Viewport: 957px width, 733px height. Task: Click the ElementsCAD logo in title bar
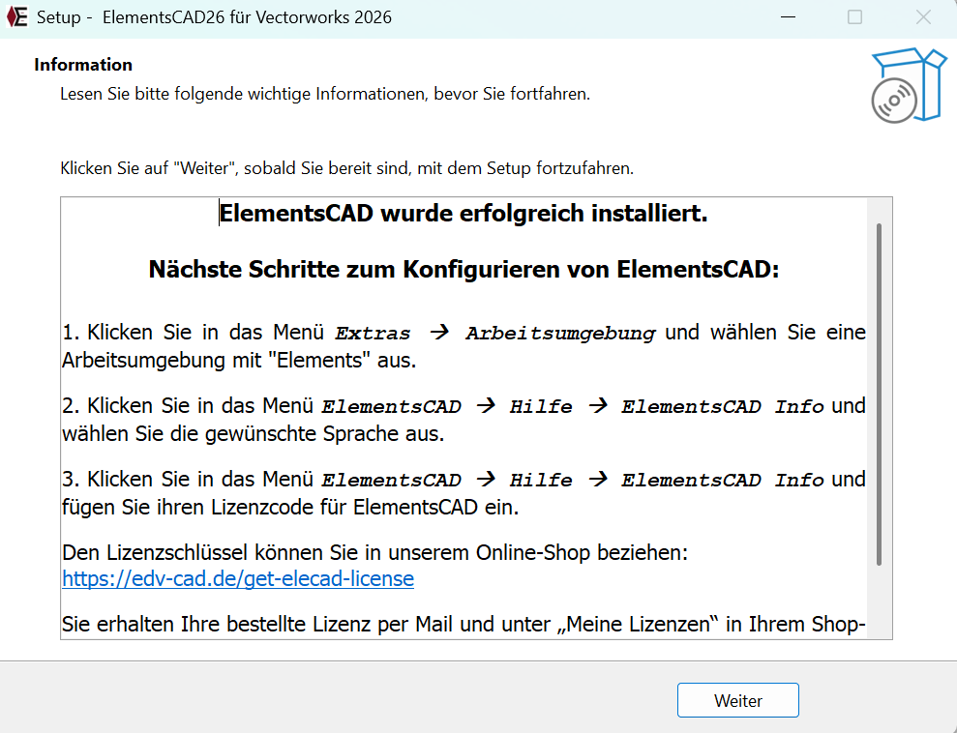(x=16, y=17)
